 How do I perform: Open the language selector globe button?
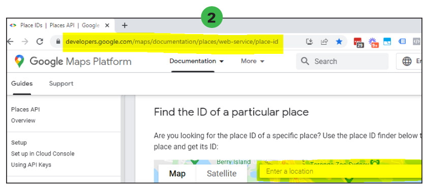[409, 61]
